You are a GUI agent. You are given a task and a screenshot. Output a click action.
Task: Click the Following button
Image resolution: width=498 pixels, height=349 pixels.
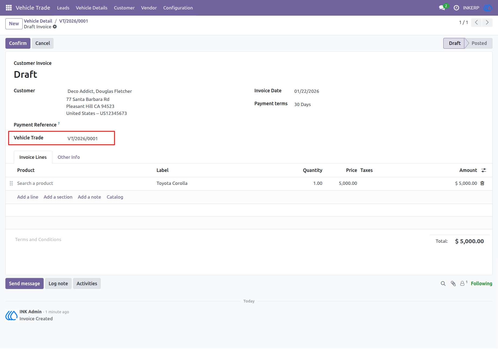482,284
